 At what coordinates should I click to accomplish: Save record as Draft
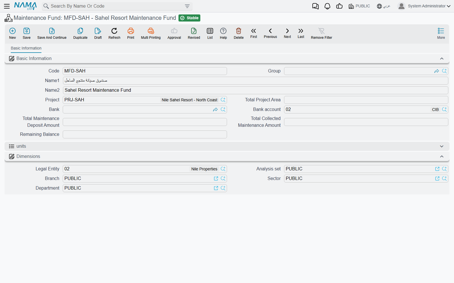[98, 33]
